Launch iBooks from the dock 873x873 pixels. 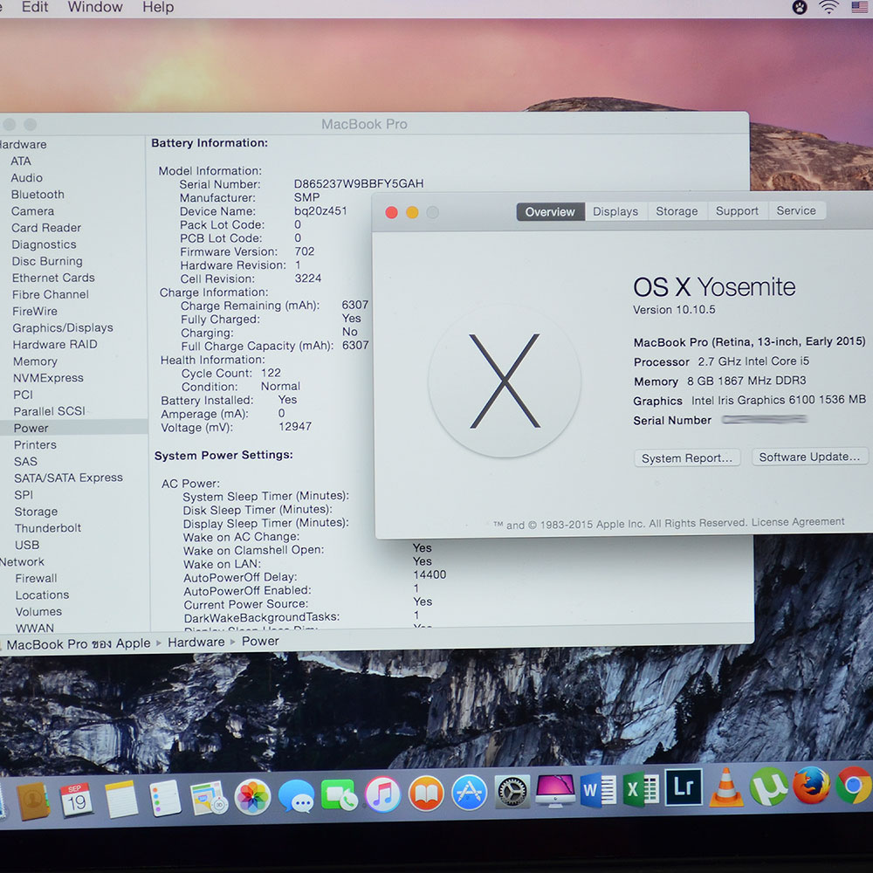426,794
